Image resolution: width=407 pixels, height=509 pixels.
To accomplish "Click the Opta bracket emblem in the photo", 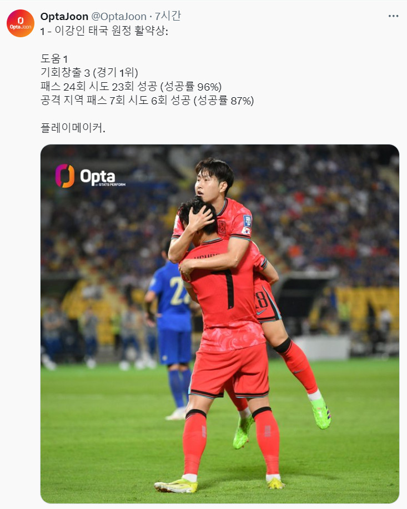I will (x=65, y=176).
